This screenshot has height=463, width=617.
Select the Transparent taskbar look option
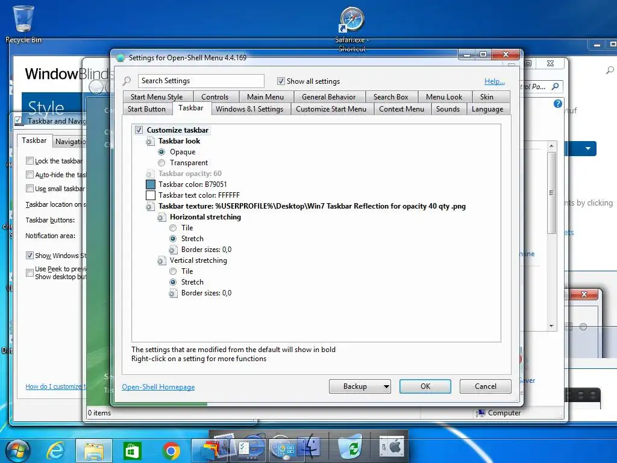tap(161, 163)
